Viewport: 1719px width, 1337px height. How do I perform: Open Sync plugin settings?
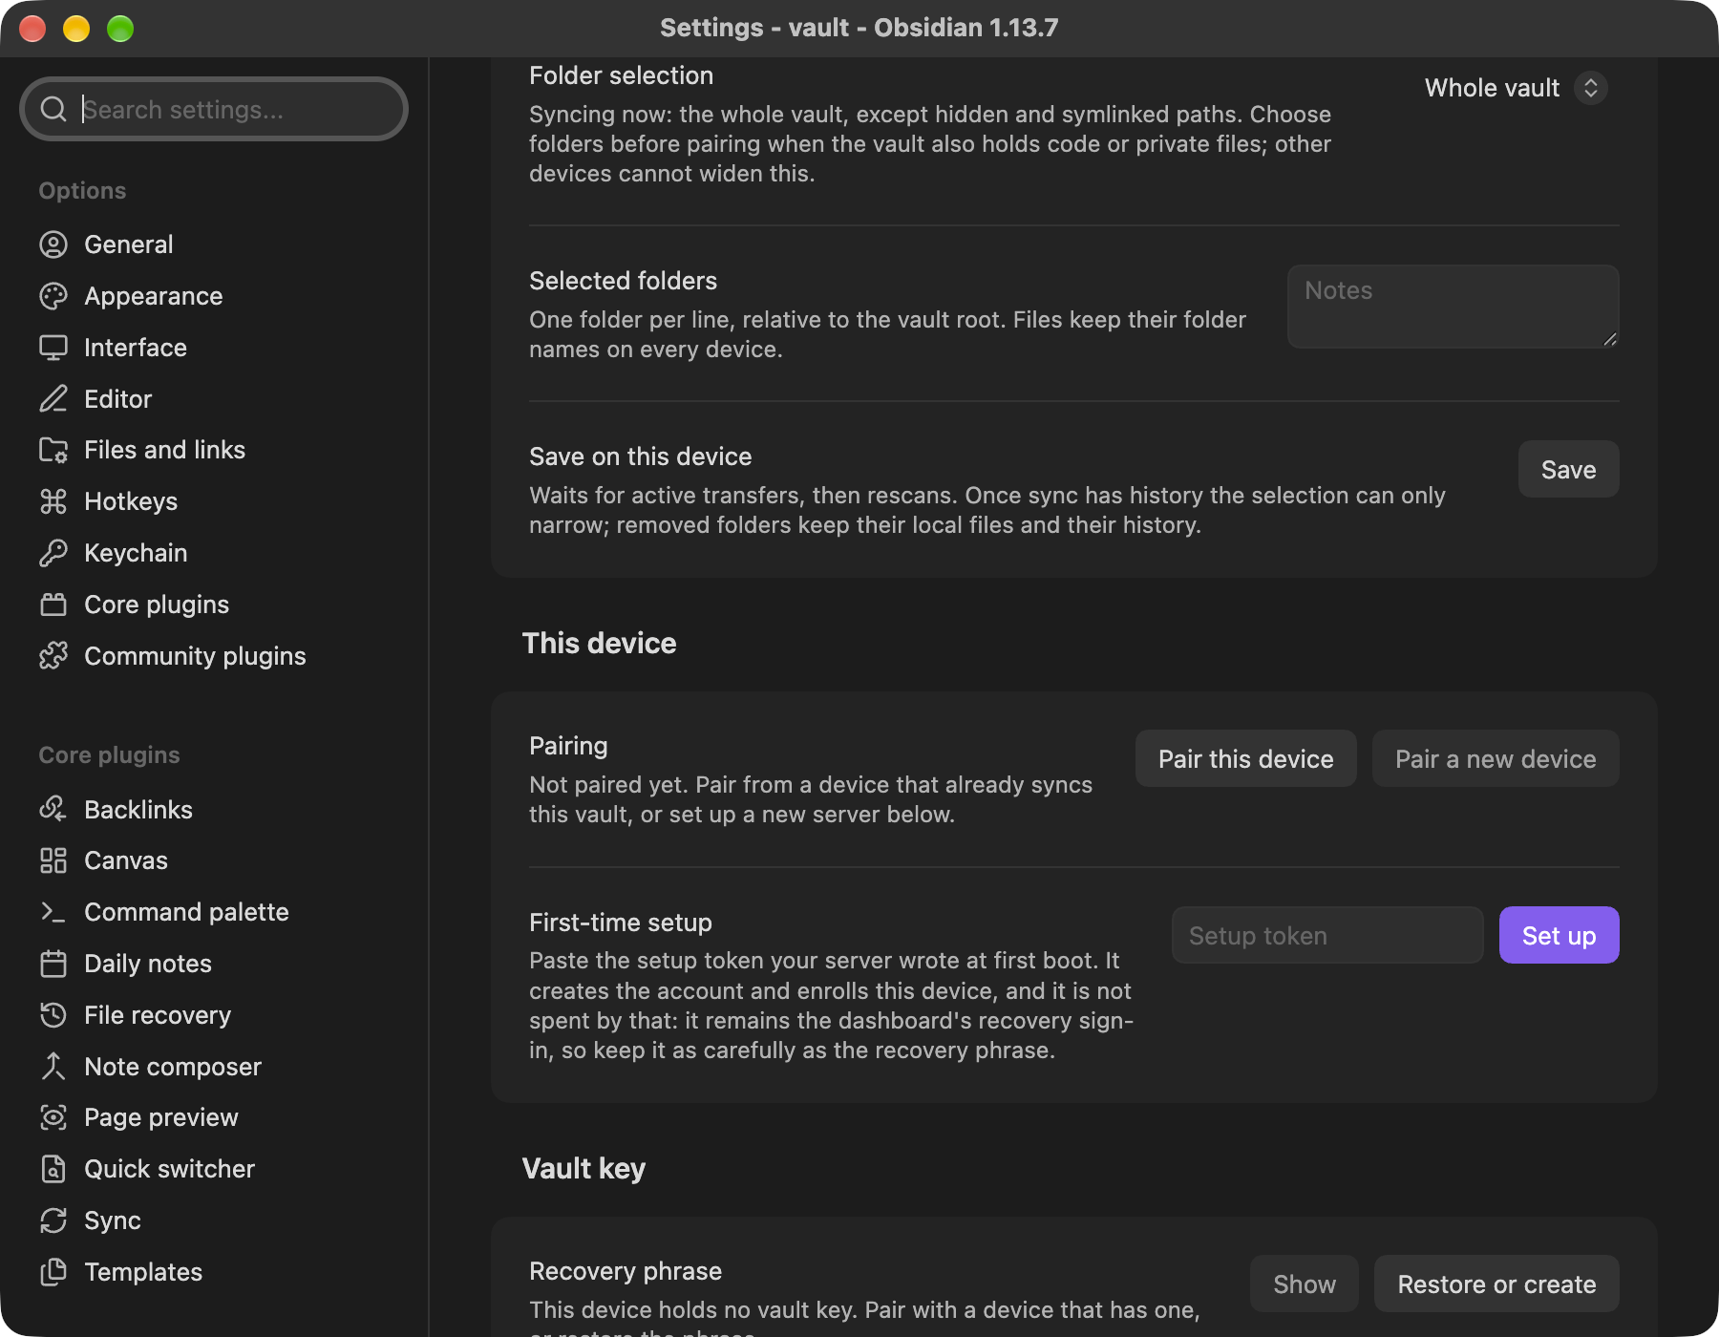[x=214, y=1220]
